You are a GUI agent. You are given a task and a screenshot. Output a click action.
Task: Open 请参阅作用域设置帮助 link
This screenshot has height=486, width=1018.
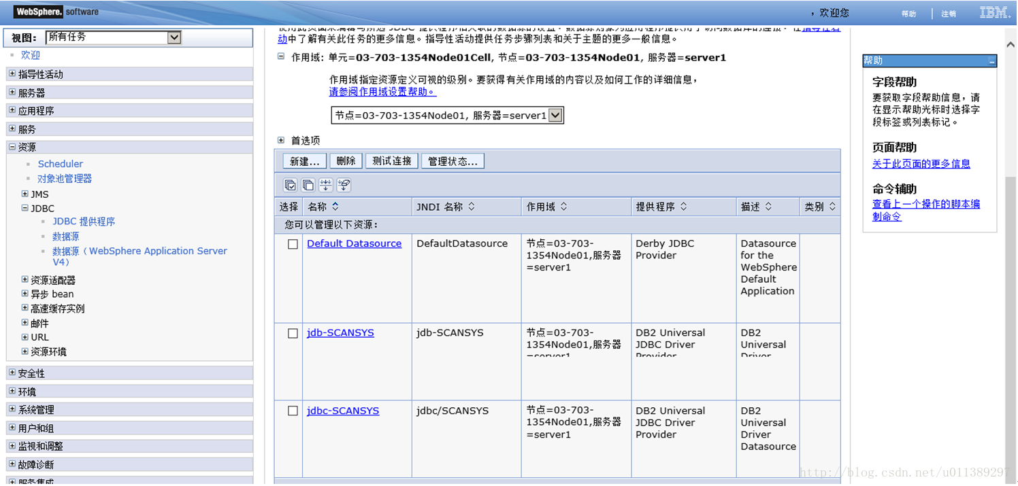point(382,92)
